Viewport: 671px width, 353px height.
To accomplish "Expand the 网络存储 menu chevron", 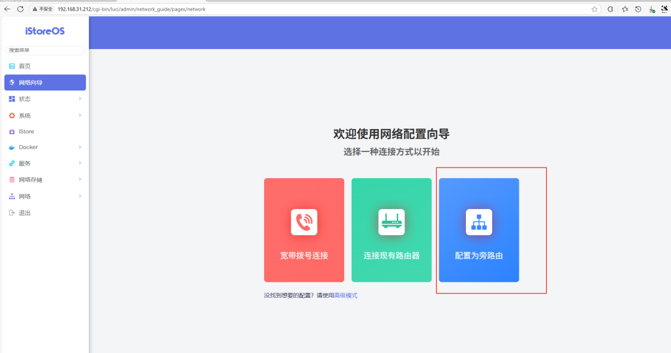I will (80, 179).
